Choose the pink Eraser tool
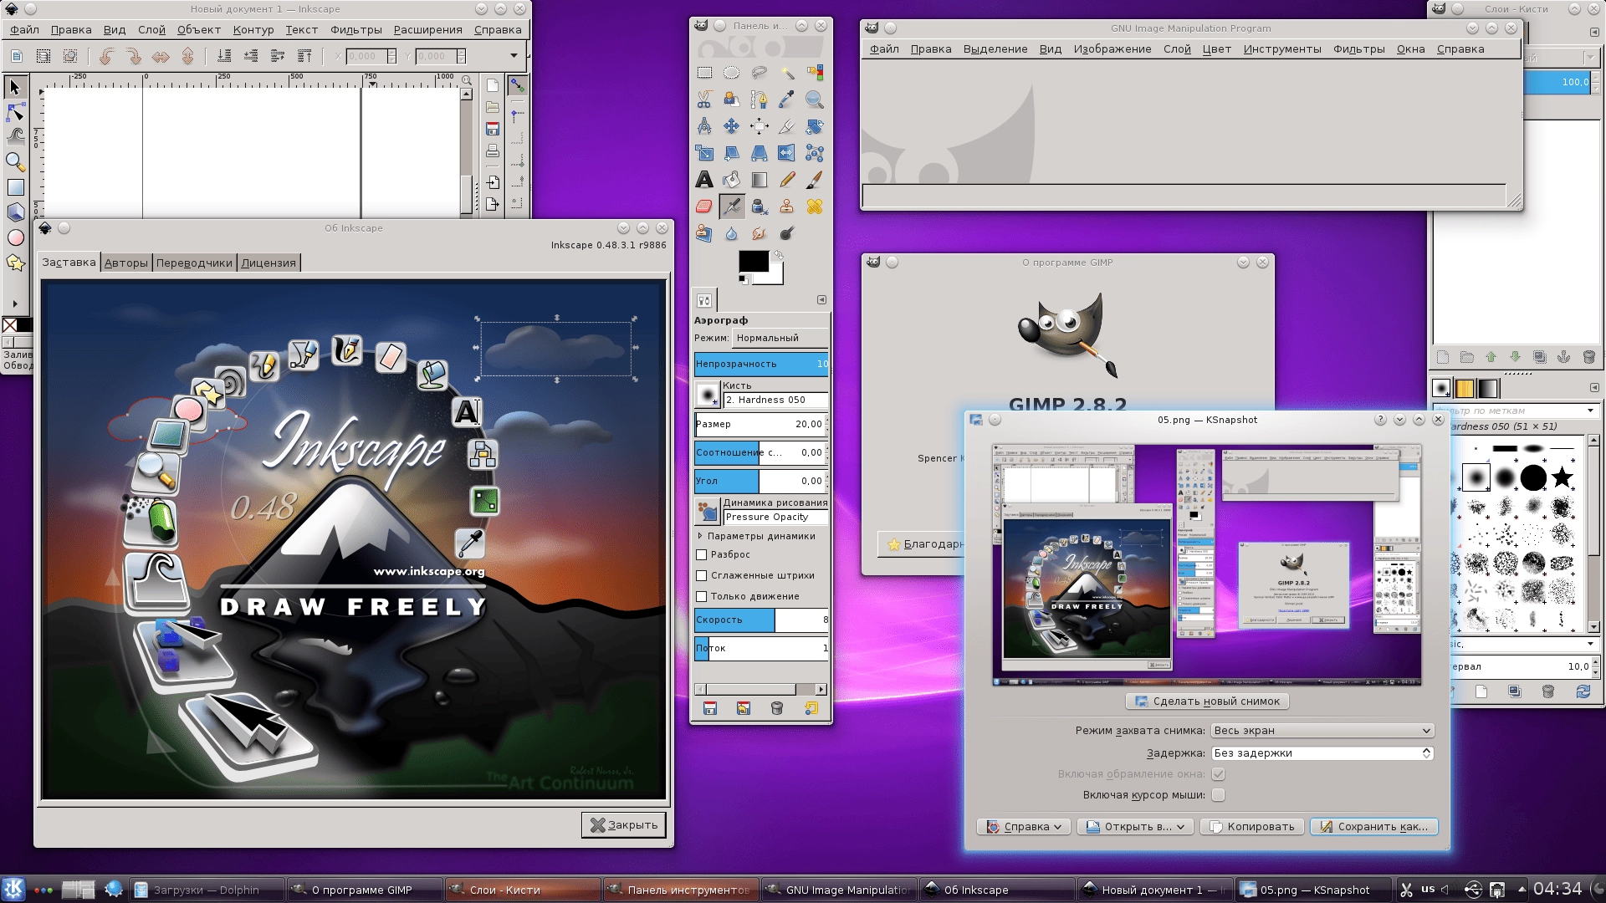 click(x=704, y=207)
